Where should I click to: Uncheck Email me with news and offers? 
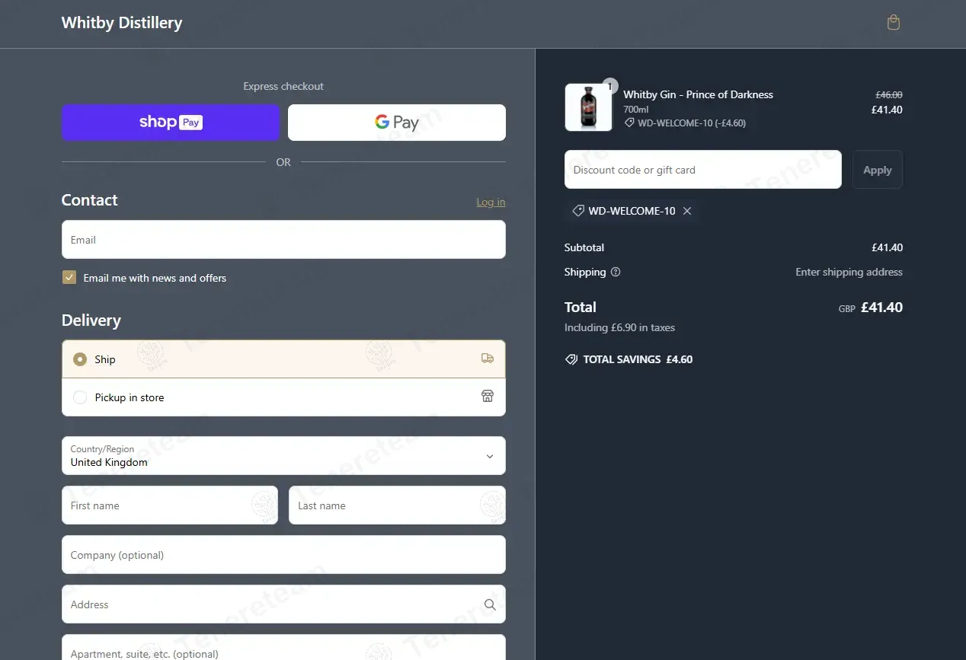click(69, 278)
